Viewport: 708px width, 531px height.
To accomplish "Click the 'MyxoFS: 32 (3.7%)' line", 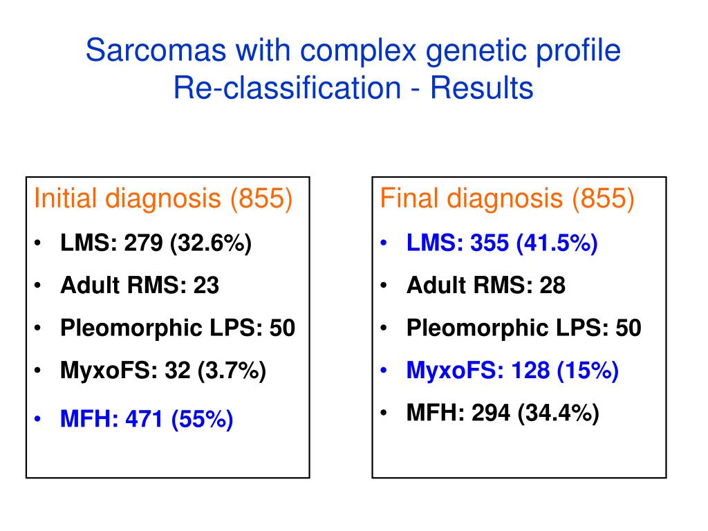I will pos(163,371).
